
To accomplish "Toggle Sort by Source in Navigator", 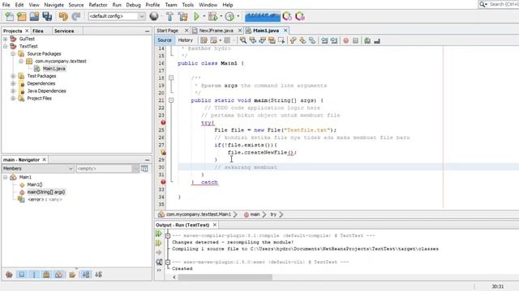I will coord(99,275).
